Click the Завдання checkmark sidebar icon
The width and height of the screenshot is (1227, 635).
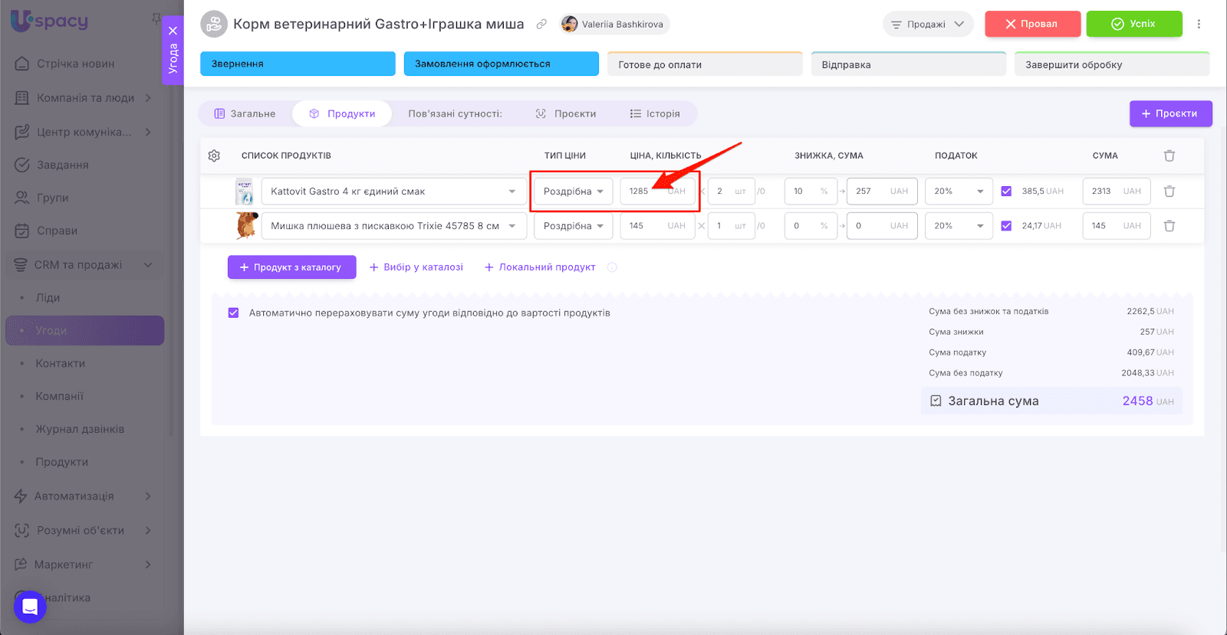click(x=22, y=165)
